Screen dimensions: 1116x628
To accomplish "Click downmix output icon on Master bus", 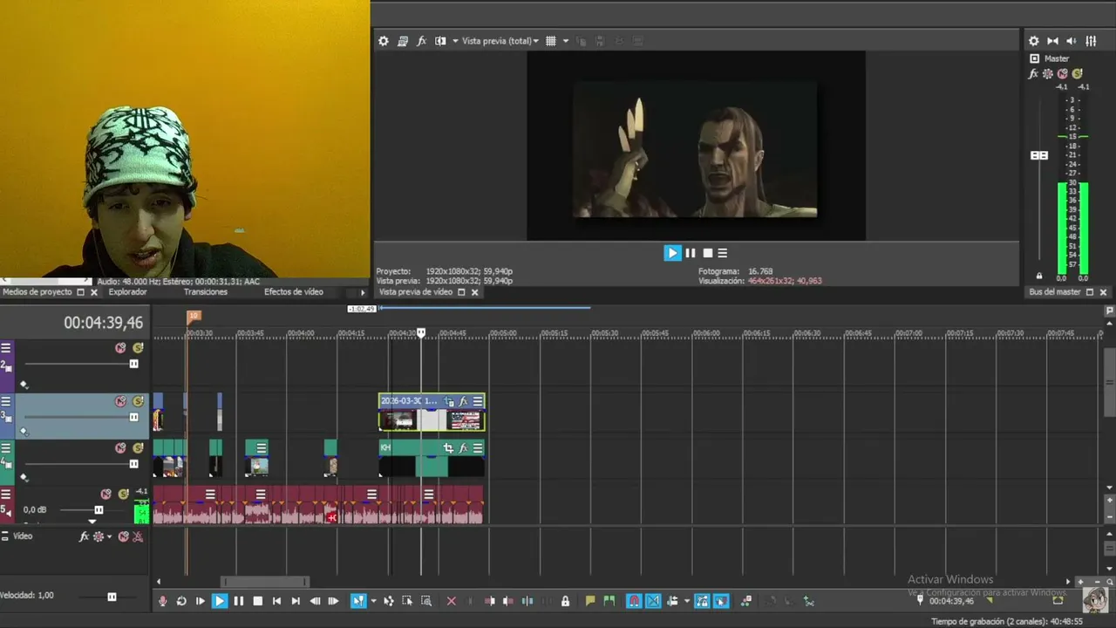I will (x=1052, y=41).
